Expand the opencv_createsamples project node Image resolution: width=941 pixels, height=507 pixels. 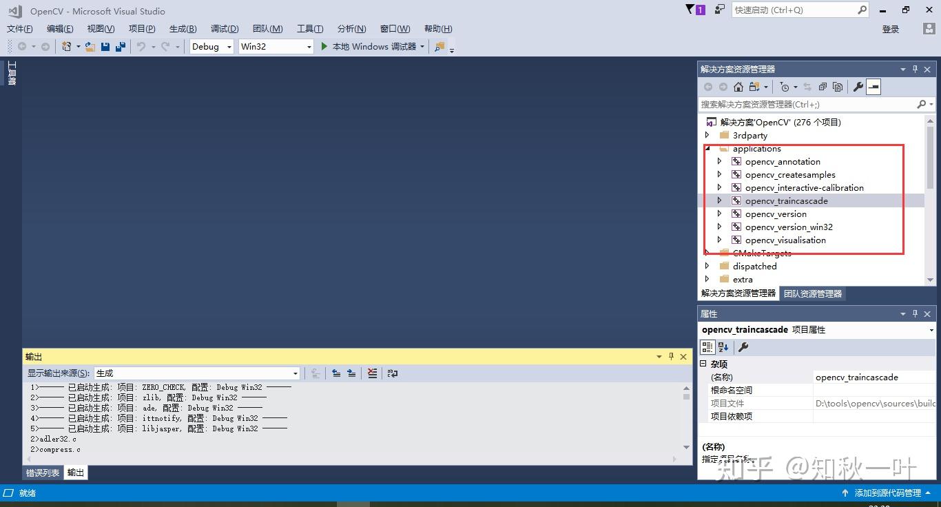[x=720, y=174]
